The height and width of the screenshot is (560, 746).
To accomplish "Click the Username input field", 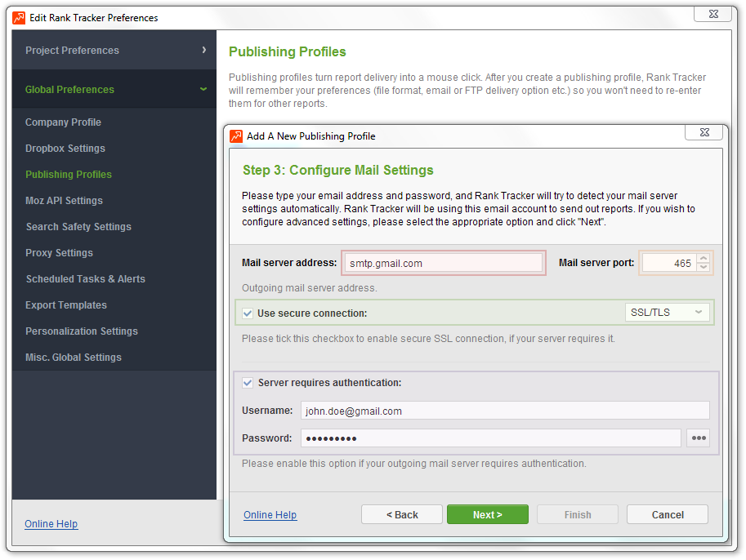I will (505, 411).
